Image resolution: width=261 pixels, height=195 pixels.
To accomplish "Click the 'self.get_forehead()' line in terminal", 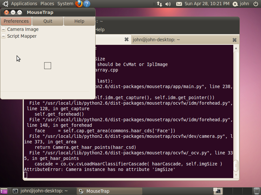I will click(59, 114).
